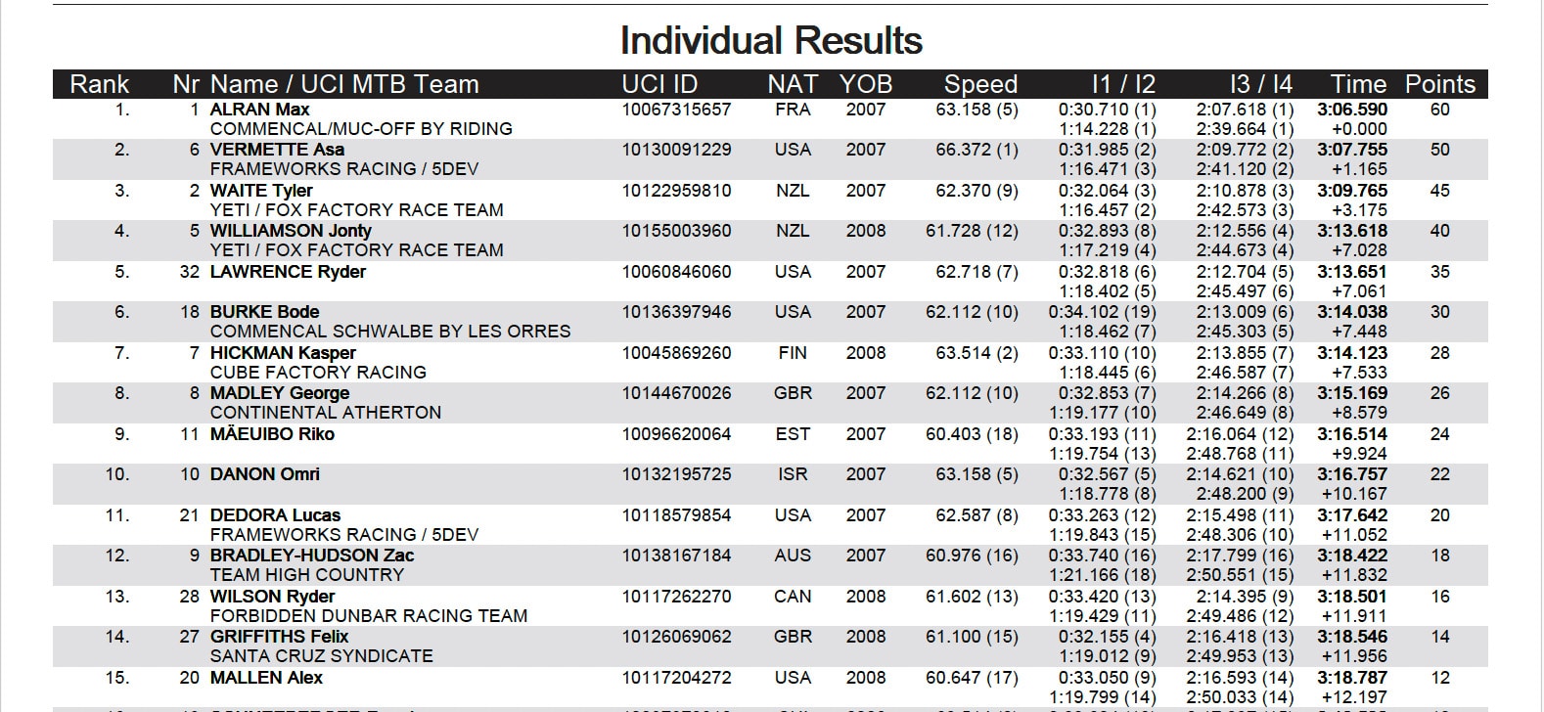Click the CONTINENTAL ATHERTON team name
This screenshot has width=1544, height=712.
tap(325, 413)
